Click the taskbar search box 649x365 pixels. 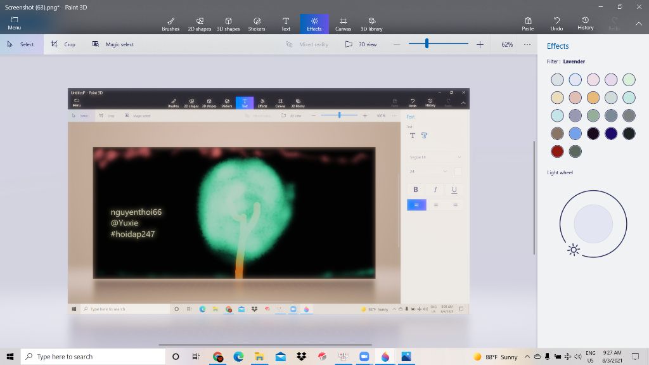[93, 356]
